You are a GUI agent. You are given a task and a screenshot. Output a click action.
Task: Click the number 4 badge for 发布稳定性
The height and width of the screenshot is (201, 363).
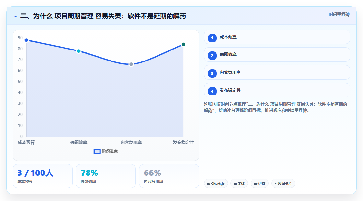click(x=212, y=91)
